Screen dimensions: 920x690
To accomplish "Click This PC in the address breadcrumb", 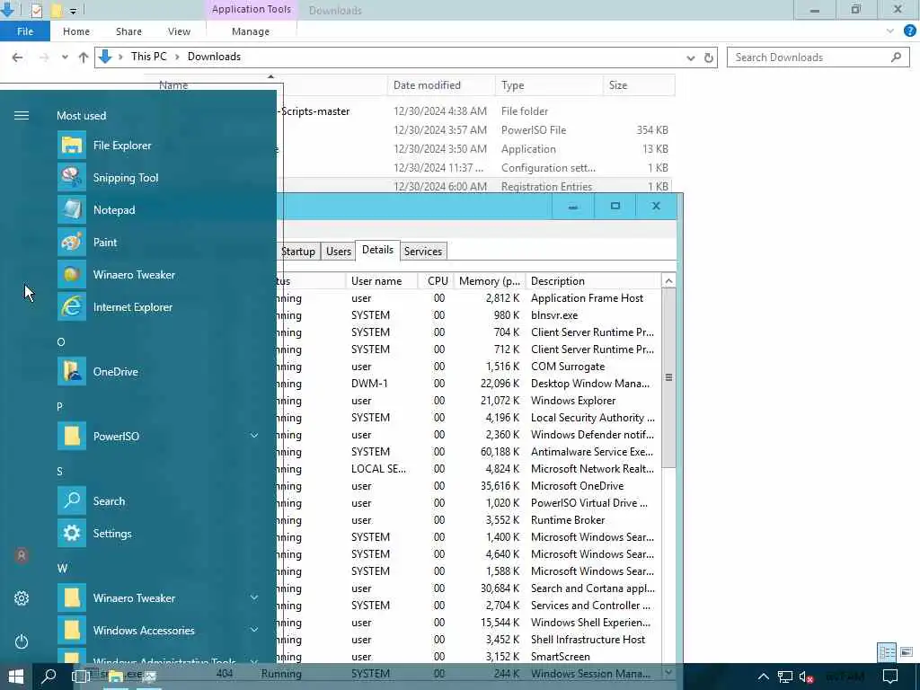I will click(x=148, y=57).
